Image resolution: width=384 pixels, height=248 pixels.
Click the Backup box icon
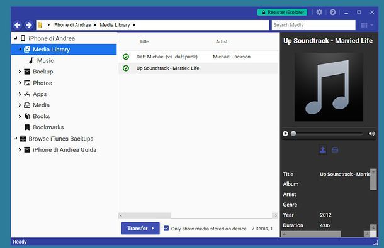27,72
